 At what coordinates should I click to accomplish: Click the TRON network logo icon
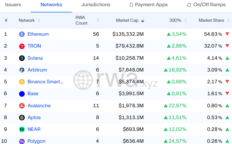point(22,46)
